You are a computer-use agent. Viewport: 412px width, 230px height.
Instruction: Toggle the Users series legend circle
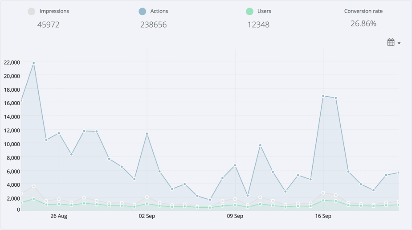pos(249,11)
